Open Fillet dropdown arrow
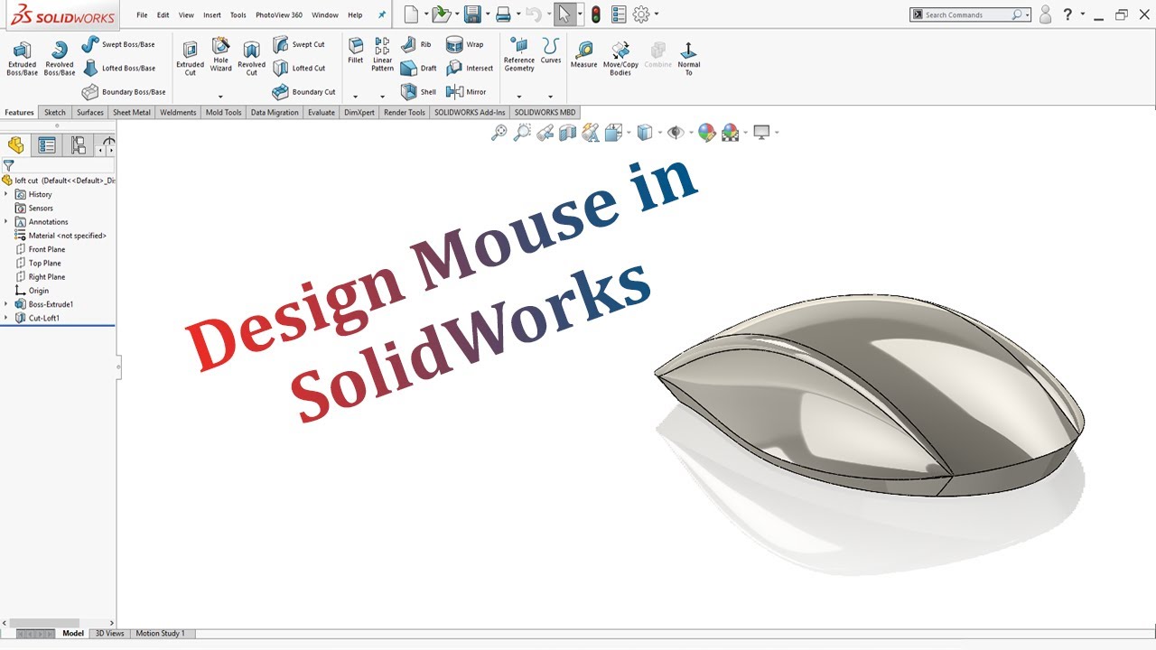 click(355, 97)
